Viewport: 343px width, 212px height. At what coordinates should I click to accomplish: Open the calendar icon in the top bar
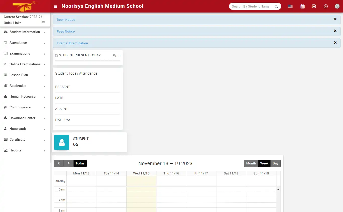point(302,6)
